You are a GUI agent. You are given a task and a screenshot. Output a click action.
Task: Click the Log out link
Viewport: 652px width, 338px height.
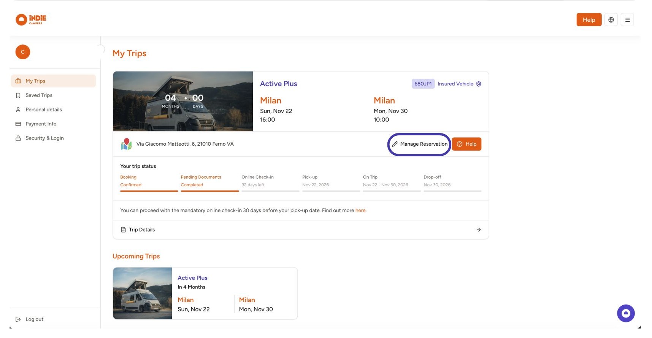click(34, 319)
